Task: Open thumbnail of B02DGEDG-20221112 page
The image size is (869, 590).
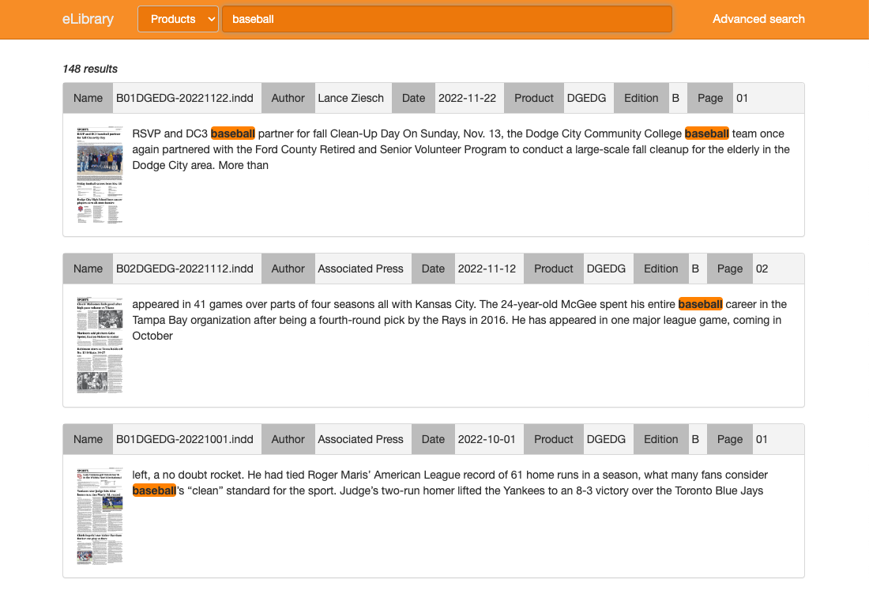Action: click(x=100, y=345)
